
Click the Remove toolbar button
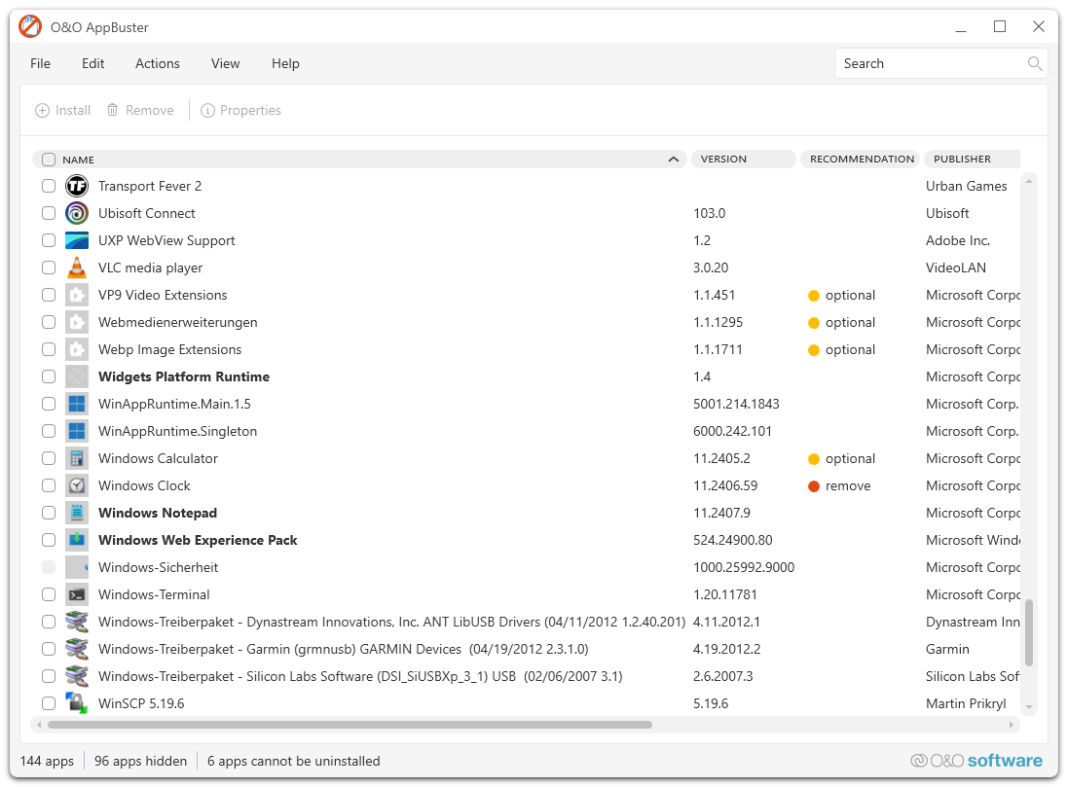pyautogui.click(x=140, y=110)
